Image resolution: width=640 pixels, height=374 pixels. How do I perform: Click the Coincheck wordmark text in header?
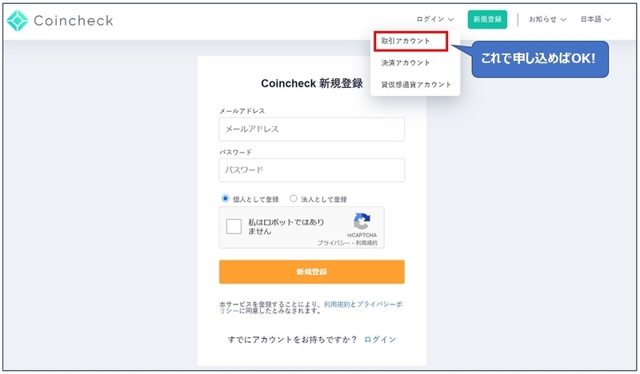(74, 21)
